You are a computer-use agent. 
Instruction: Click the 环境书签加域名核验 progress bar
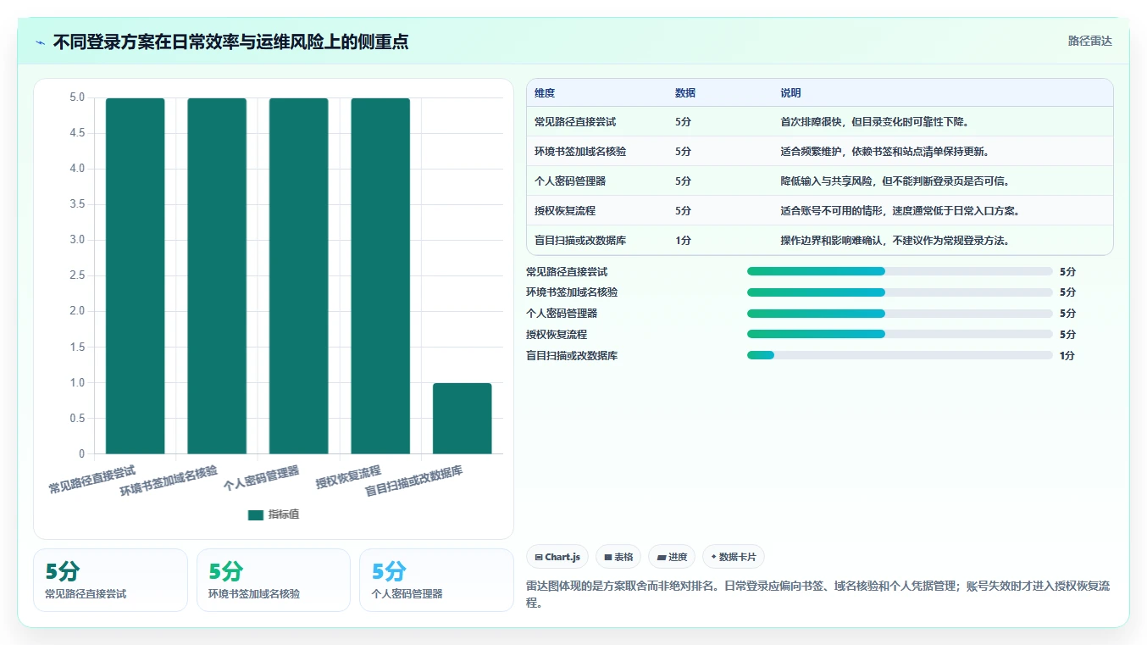900,292
